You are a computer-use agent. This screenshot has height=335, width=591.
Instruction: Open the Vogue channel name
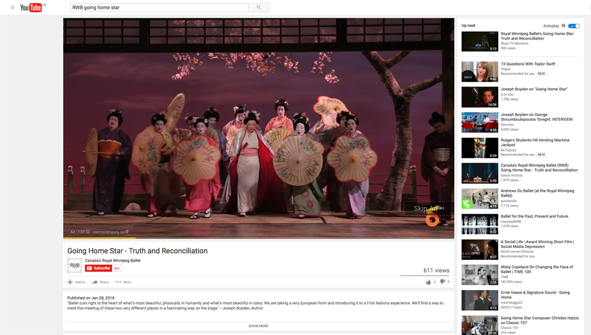pos(505,69)
